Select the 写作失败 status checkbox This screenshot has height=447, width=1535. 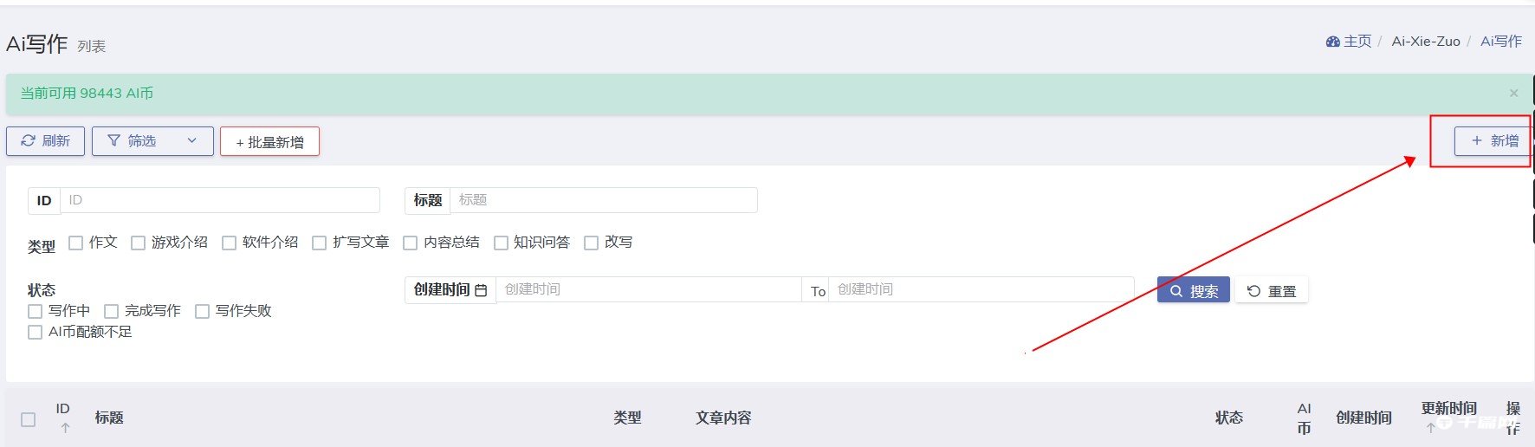203,311
